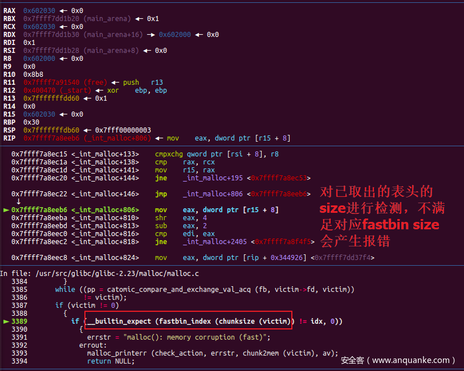The height and width of the screenshot is (371, 464).
Task: Select RBP value 0x30
Action: 31,122
